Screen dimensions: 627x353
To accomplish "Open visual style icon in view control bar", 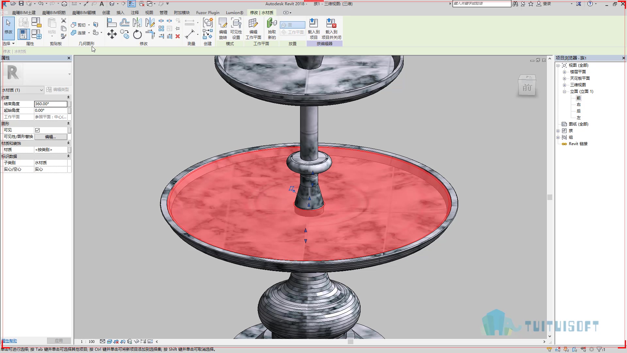I will [x=109, y=342].
